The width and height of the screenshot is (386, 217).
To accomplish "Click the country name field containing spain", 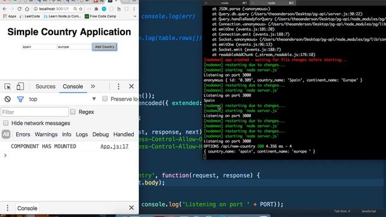I will (39, 47).
